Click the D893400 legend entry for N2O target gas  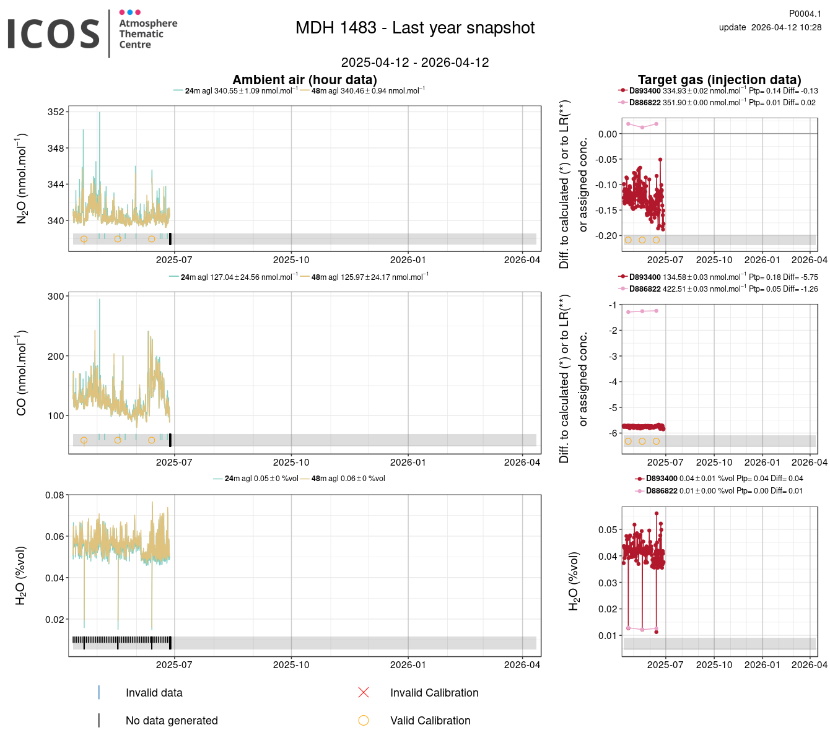tap(644, 91)
